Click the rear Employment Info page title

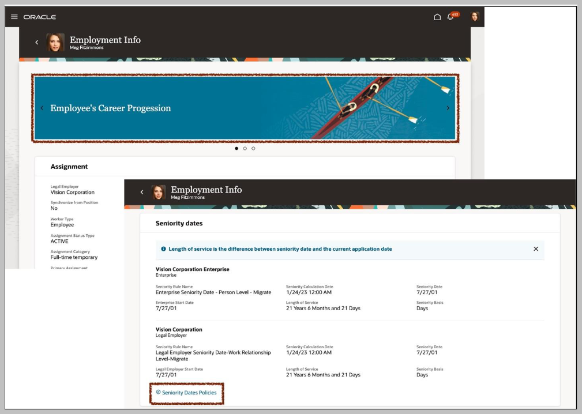[x=105, y=40]
